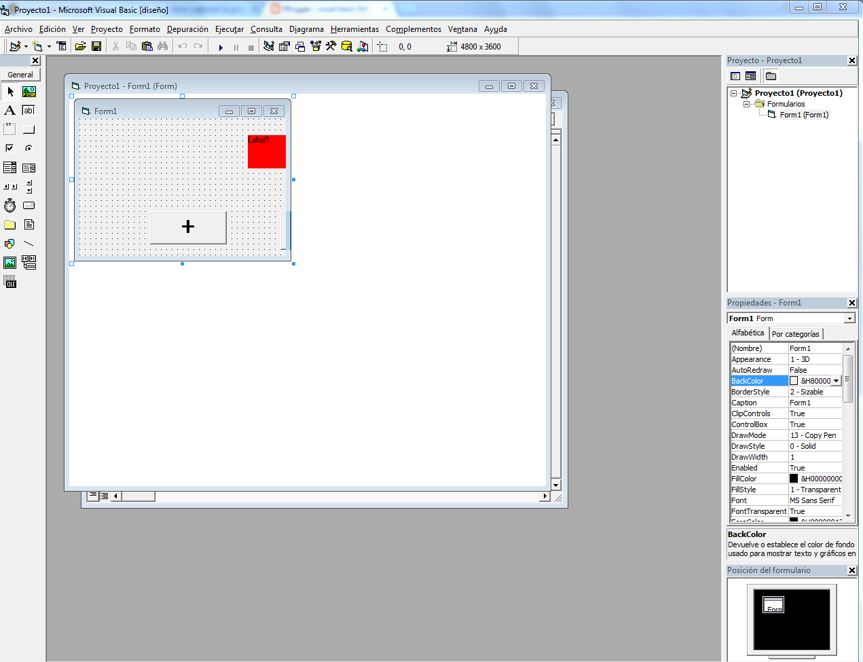Select the Shape tool in the toolbox

(x=10, y=242)
